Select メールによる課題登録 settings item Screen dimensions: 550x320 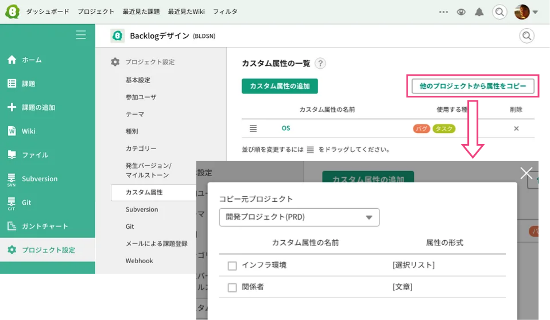pyautogui.click(x=156, y=244)
